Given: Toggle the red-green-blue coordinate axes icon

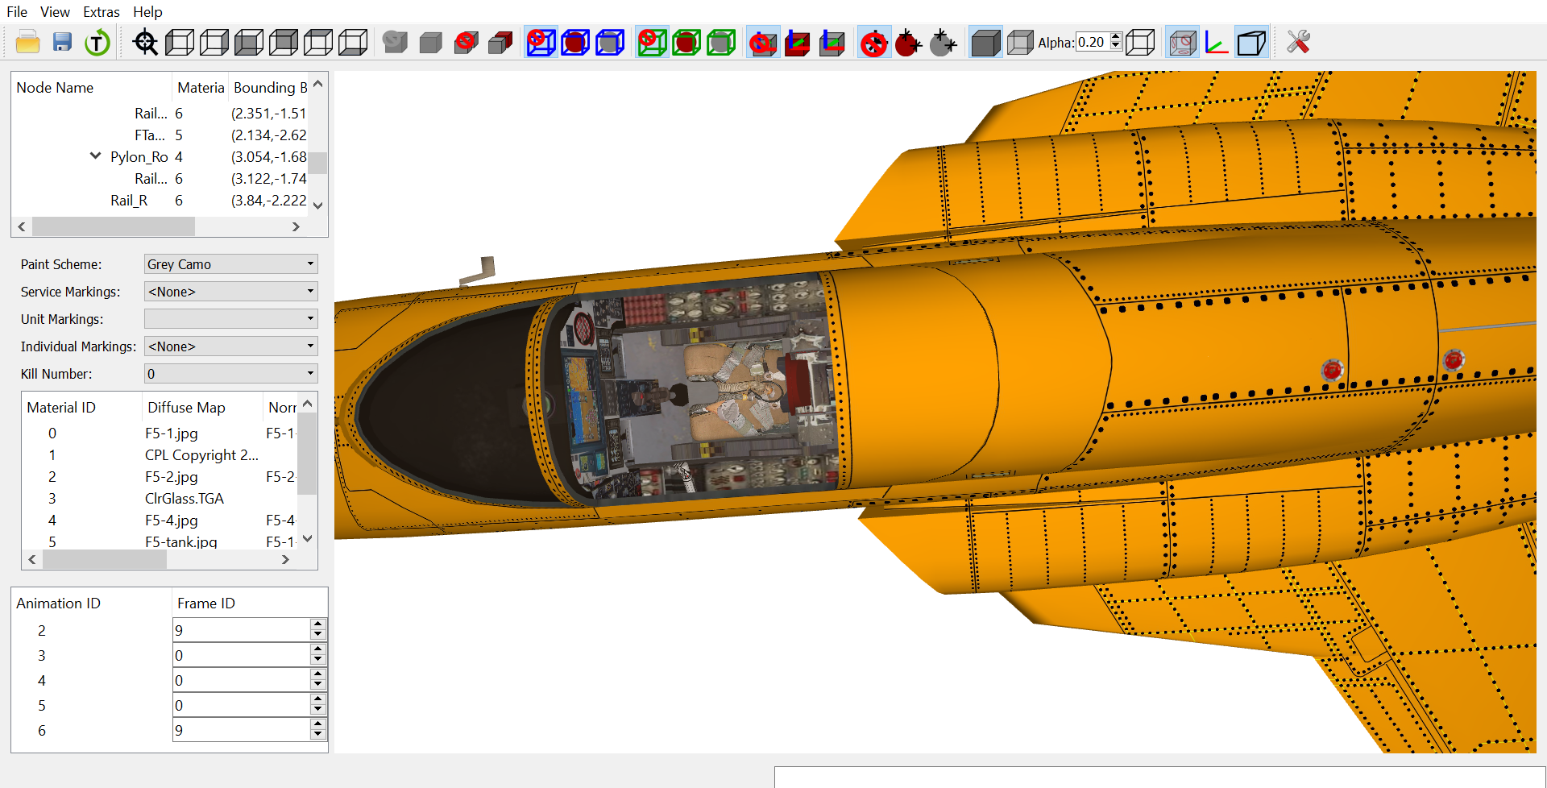Looking at the screenshot, I should pyautogui.click(x=1217, y=42).
